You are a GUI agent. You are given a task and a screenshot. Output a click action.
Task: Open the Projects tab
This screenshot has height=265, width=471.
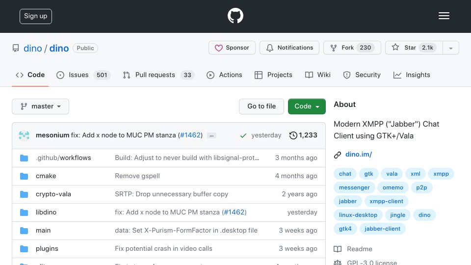point(273,75)
